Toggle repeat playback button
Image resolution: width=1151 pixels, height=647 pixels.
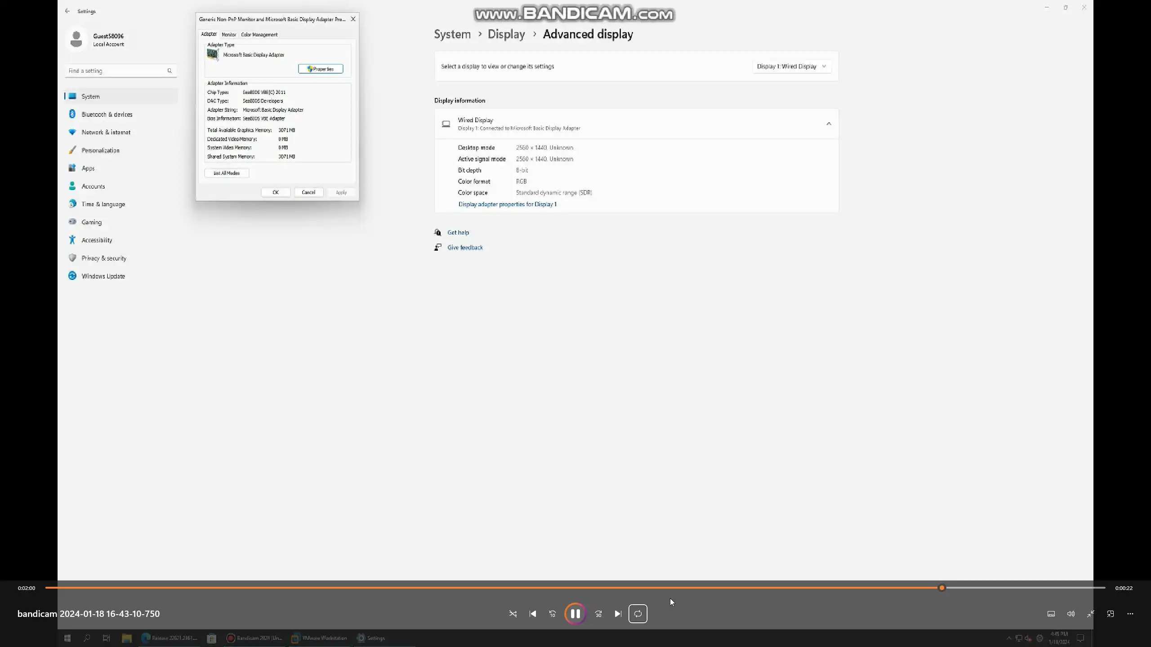point(638,614)
